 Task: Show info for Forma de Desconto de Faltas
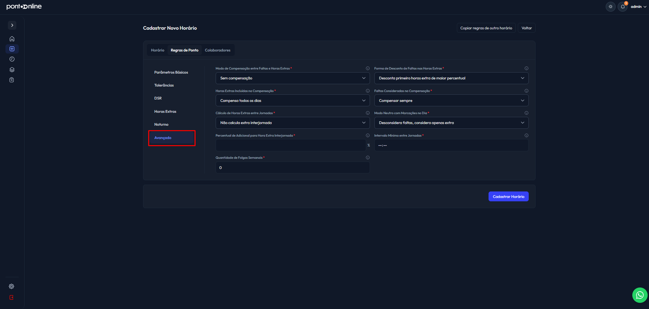(x=526, y=69)
